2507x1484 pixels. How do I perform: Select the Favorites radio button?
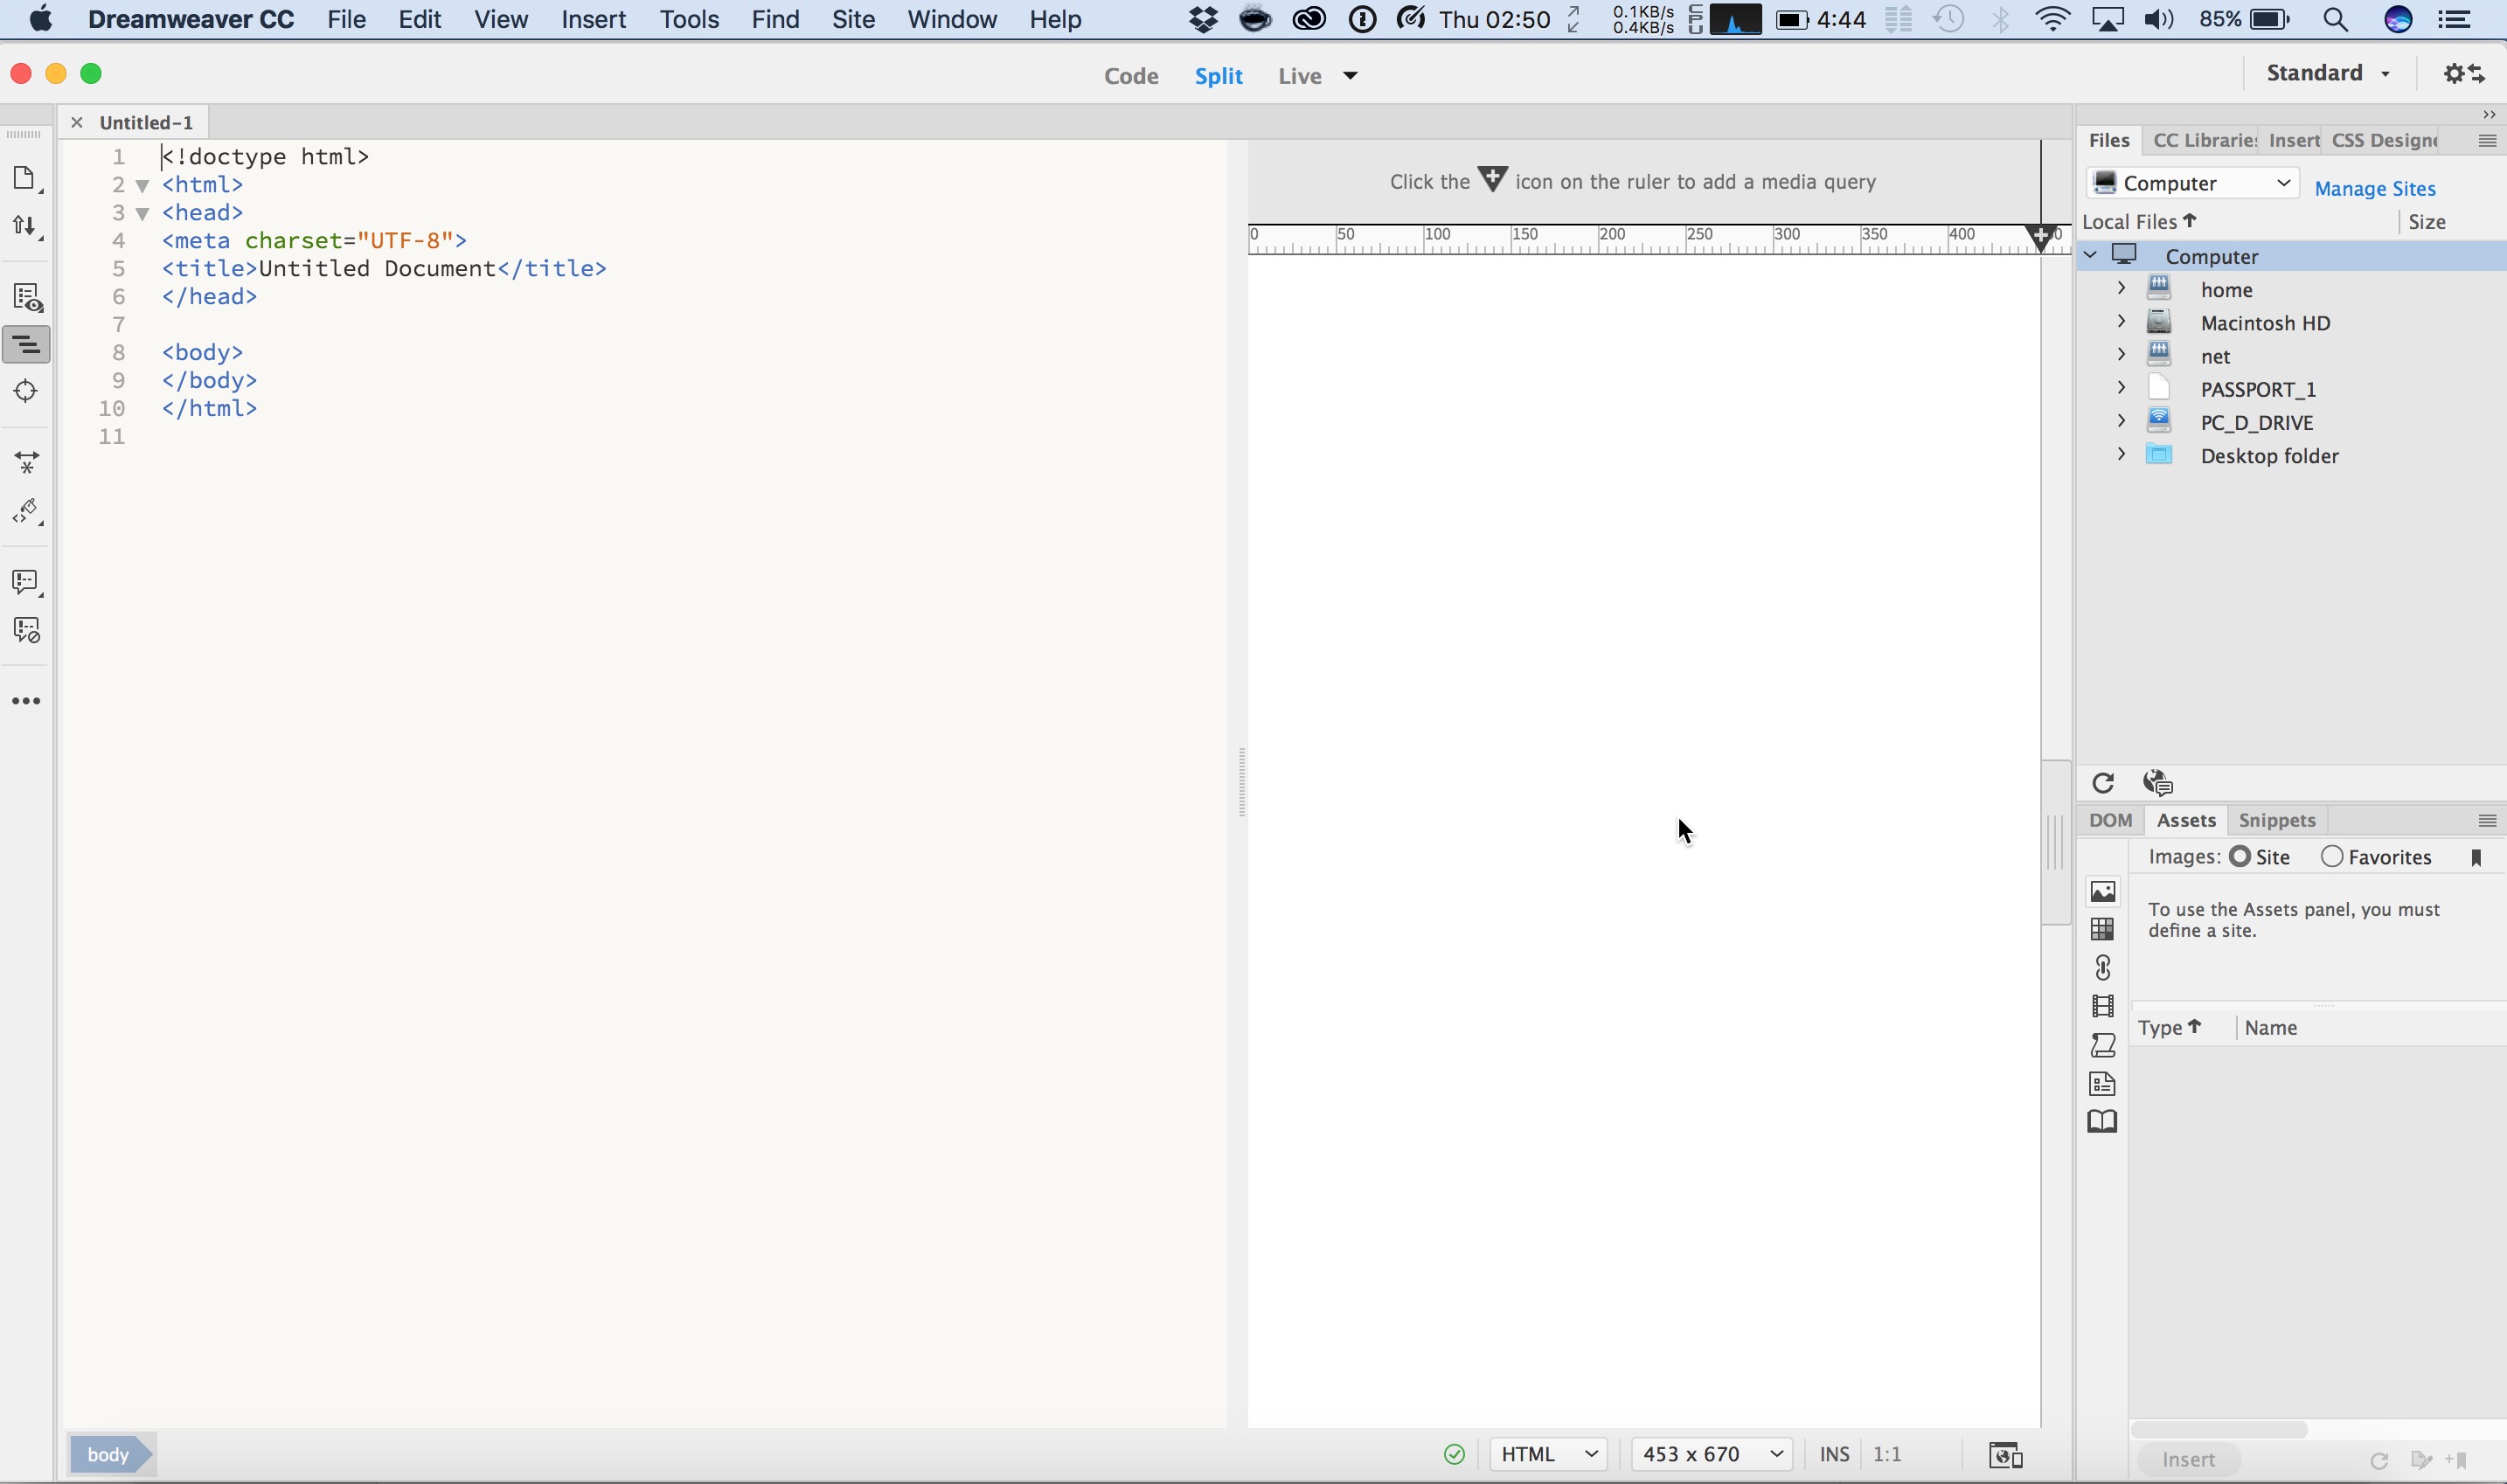tap(2332, 857)
